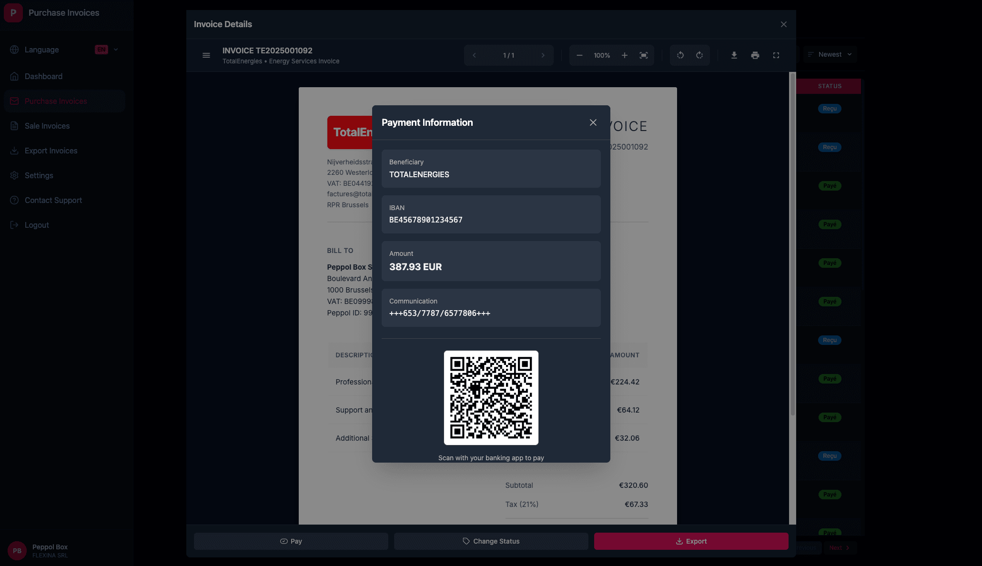The height and width of the screenshot is (566, 982).
Task: Click the Subtotal €320.60 value
Action: pos(633,485)
